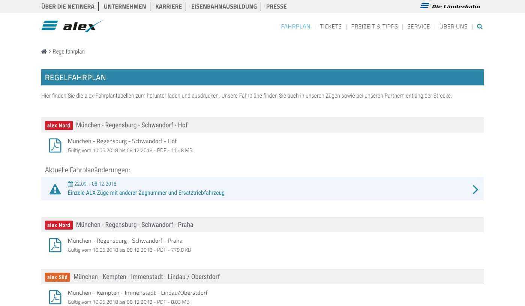Click the text '11.48 MB' validity line
Image resolution: width=525 pixels, height=306 pixels.
click(x=130, y=150)
